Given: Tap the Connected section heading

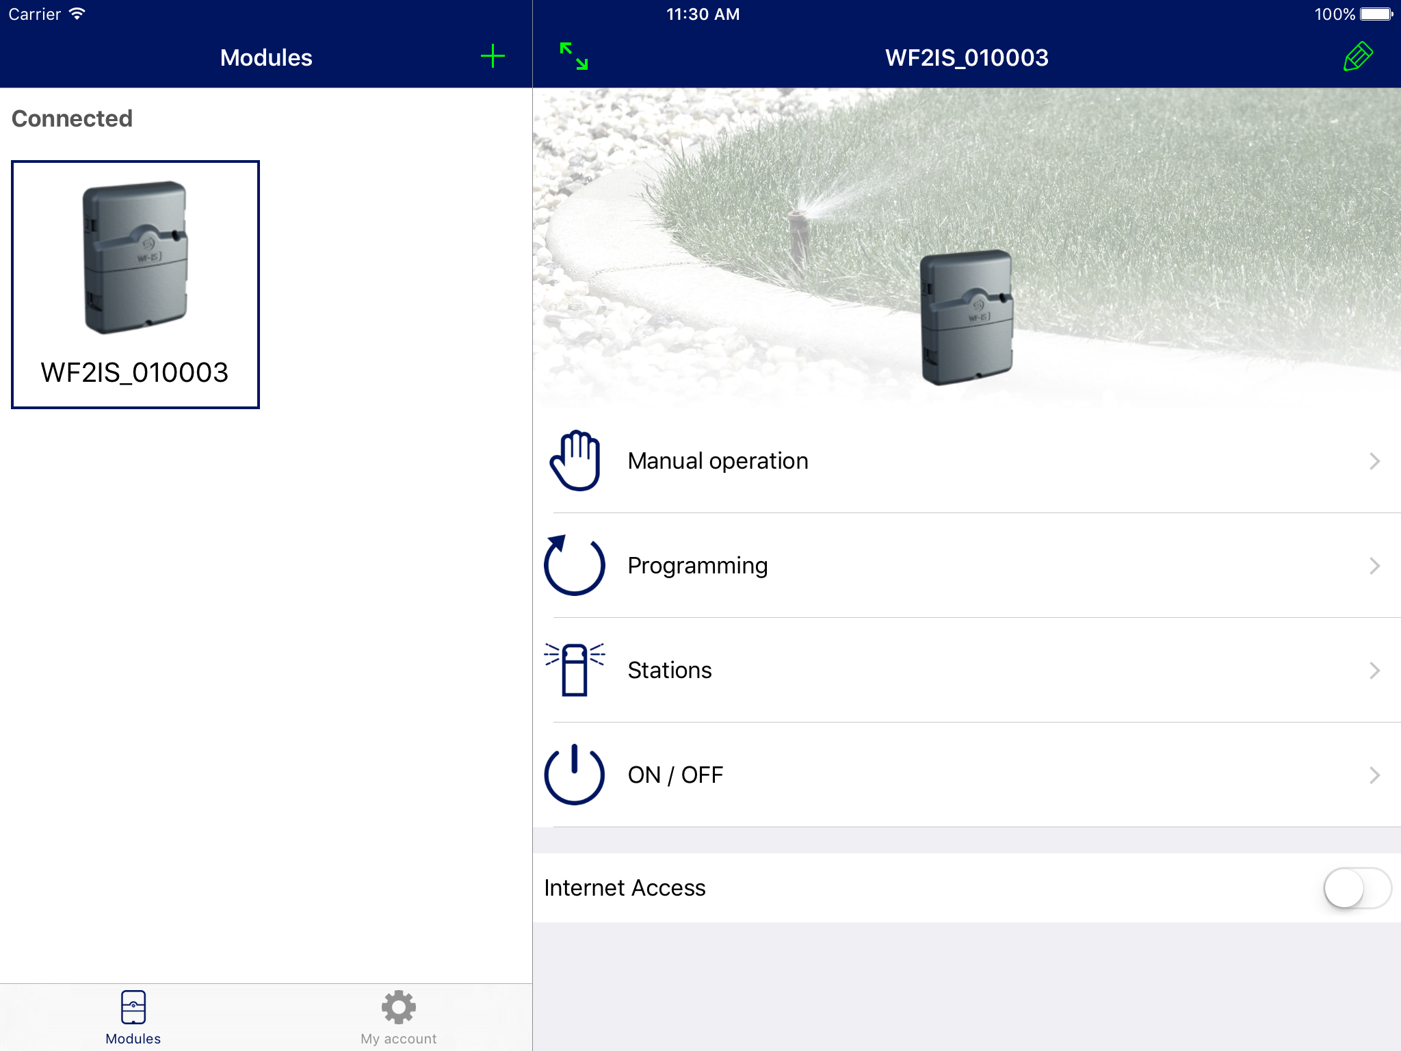Looking at the screenshot, I should [72, 118].
